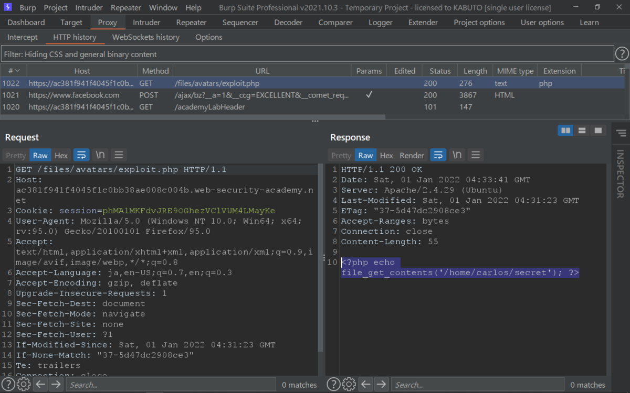
Task: Select Hex view in Response panel
Action: (x=386, y=155)
